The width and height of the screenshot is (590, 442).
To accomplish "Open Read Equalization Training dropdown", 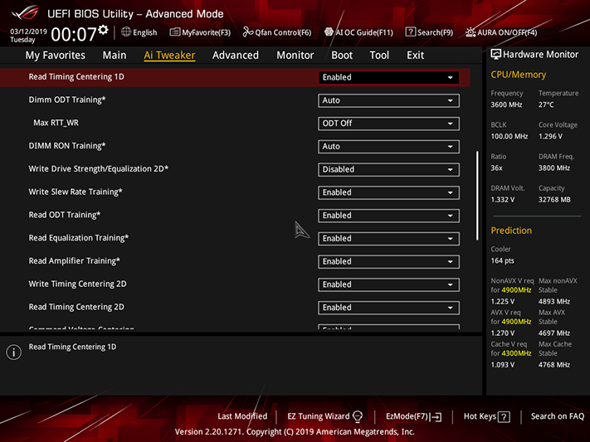I will [388, 239].
